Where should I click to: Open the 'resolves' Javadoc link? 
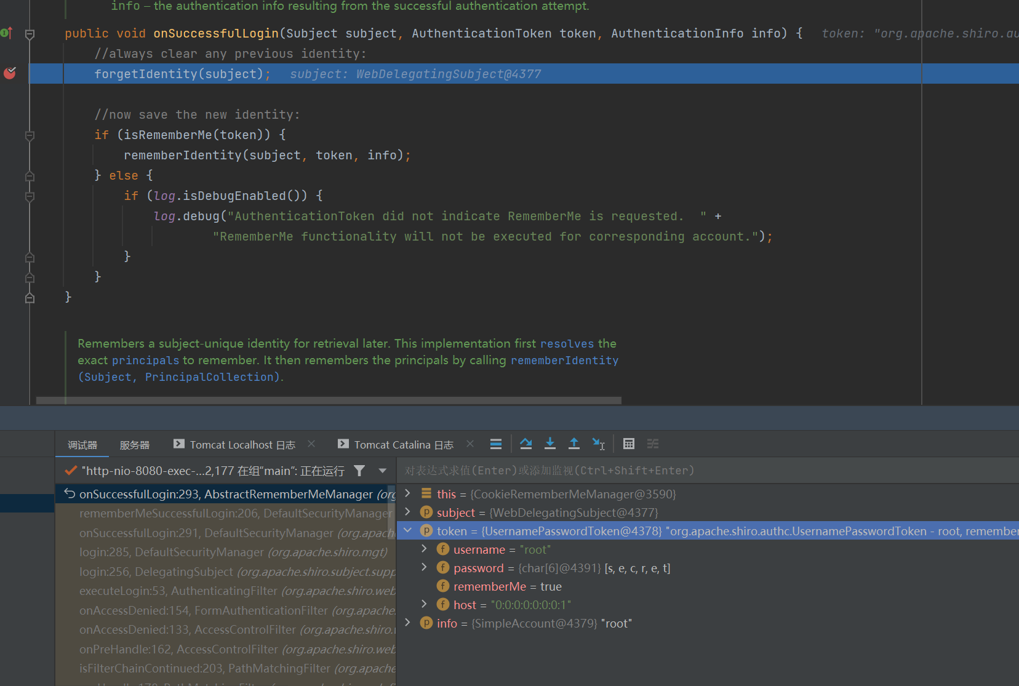tap(567, 344)
